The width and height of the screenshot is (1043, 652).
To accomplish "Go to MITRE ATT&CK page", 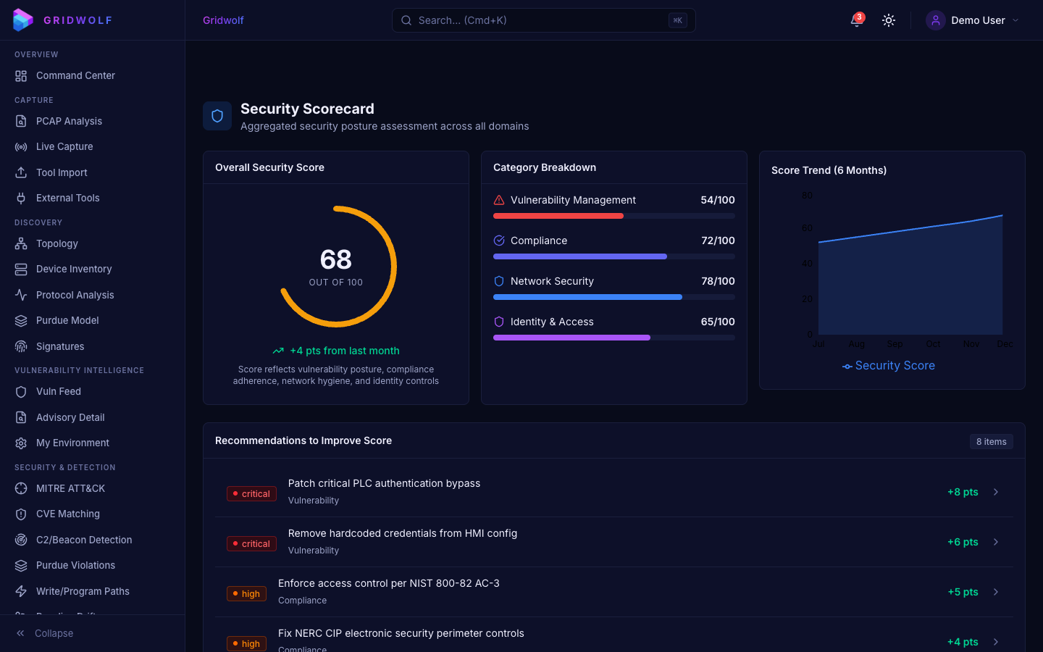I will pyautogui.click(x=70, y=488).
